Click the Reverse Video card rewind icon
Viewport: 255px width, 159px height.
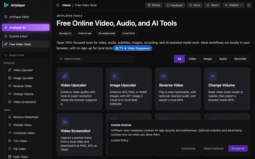click(x=164, y=76)
